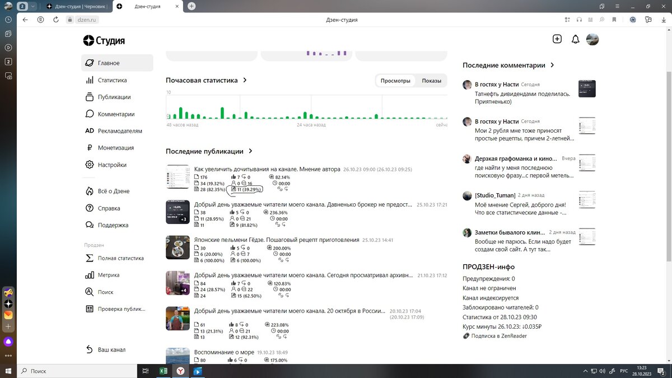Expand the Почасовая статистика section

pos(245,80)
